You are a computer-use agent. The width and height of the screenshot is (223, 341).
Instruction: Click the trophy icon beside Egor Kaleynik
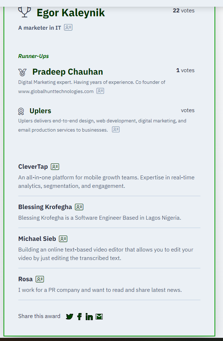coord(24,12)
